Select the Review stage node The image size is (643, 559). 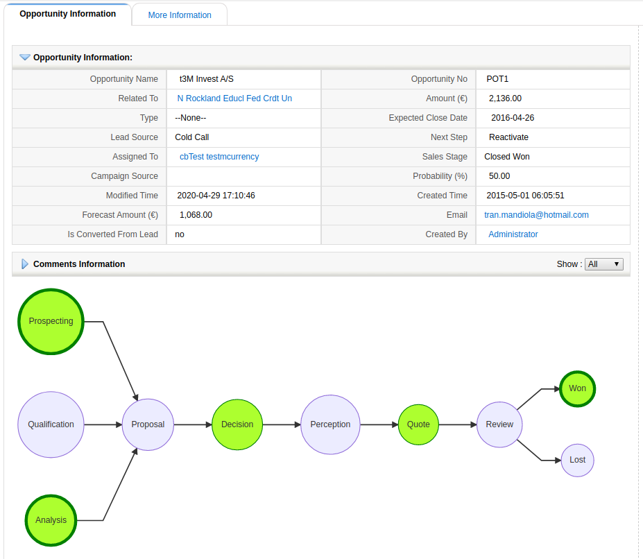pos(499,424)
